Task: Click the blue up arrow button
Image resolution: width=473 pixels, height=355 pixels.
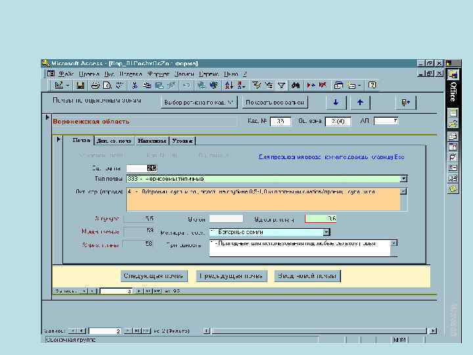Action: tap(360, 103)
